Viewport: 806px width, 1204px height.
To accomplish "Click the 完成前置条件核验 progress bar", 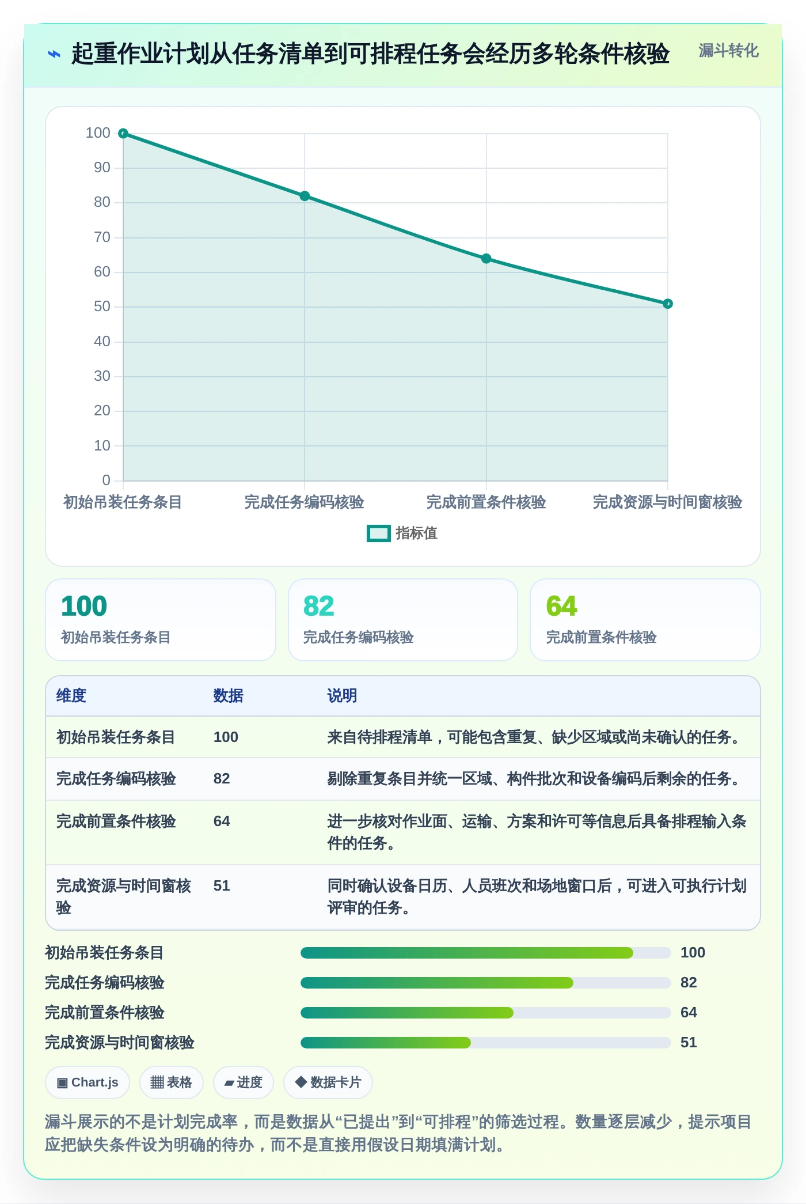I will click(x=486, y=1013).
